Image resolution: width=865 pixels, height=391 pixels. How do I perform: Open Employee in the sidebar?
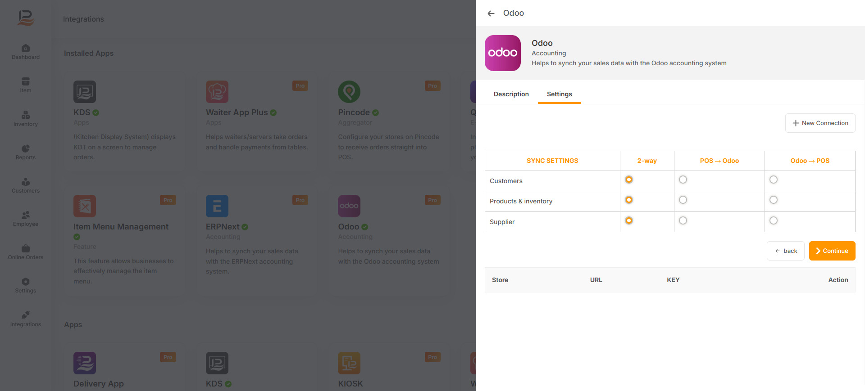[x=26, y=219]
